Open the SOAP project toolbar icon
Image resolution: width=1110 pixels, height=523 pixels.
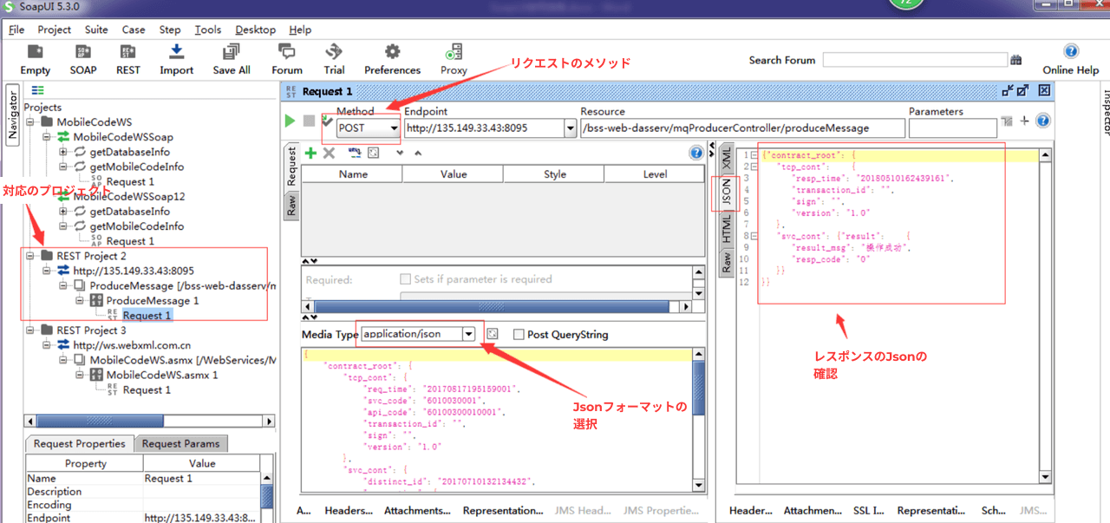coord(83,52)
